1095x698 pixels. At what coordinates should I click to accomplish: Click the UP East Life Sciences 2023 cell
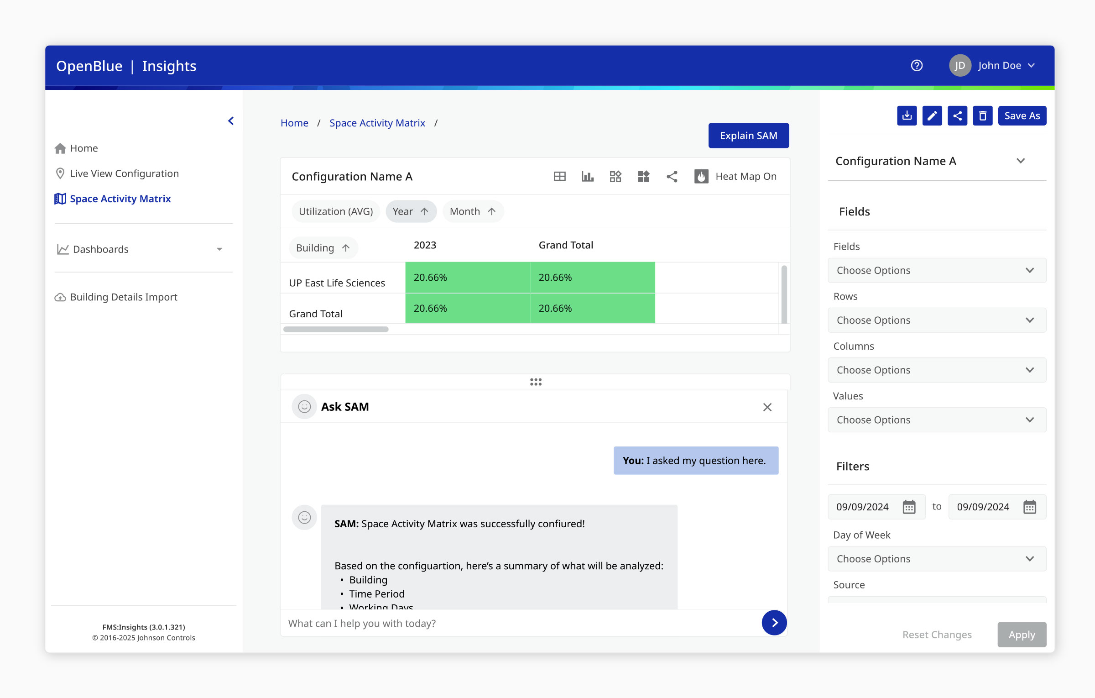pos(468,278)
